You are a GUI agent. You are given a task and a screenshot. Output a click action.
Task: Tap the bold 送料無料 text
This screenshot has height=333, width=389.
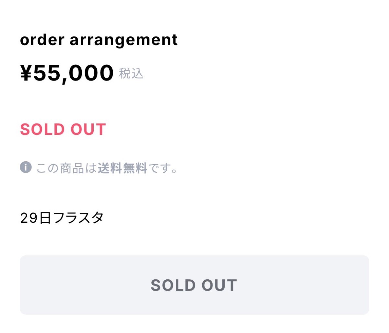pos(123,168)
